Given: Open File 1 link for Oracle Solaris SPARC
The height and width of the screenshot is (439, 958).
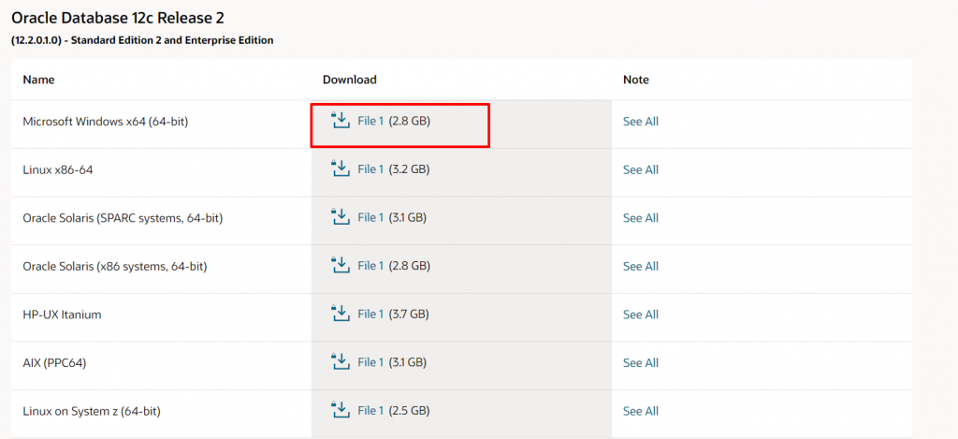Looking at the screenshot, I should pyautogui.click(x=370, y=218).
